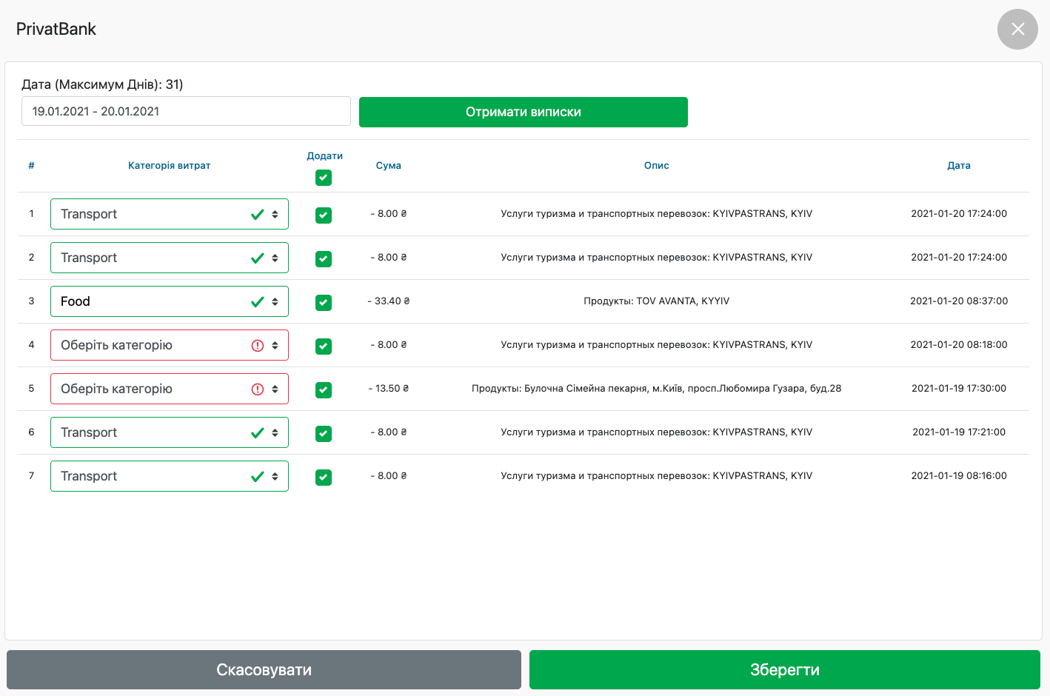Uncheck the Додати checkbox for row 3

click(324, 303)
